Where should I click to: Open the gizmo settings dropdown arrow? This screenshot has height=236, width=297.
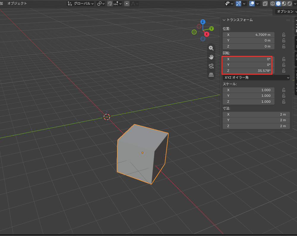(244, 4)
